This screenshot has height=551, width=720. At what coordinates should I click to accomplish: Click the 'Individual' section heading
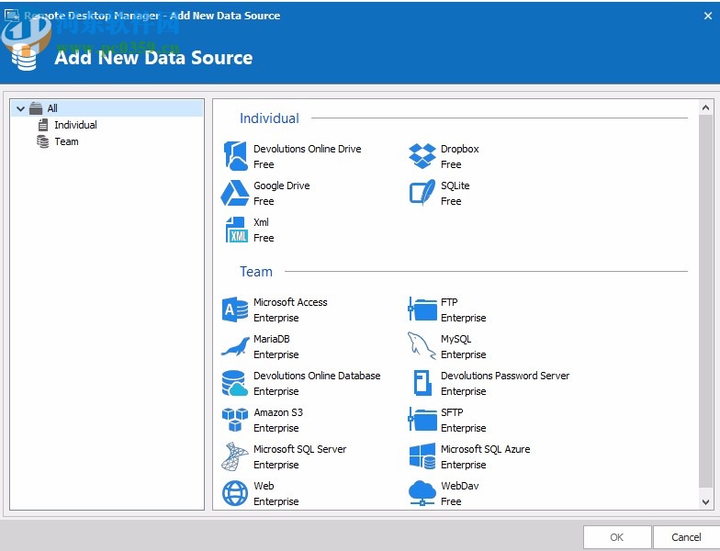[269, 118]
